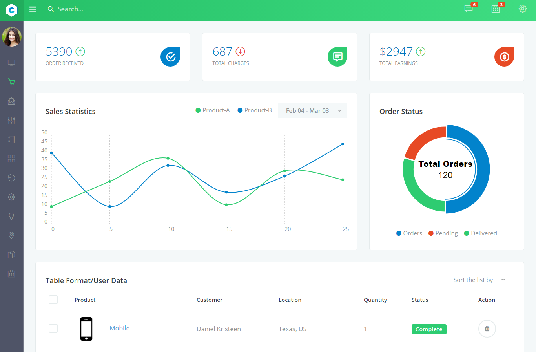
Task: Open the shopping cart sidebar icon
Action: 11,82
